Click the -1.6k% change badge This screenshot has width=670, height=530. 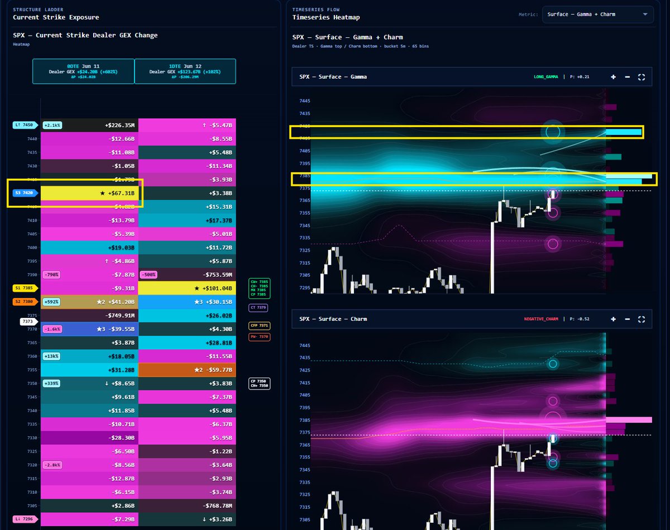(x=52, y=329)
